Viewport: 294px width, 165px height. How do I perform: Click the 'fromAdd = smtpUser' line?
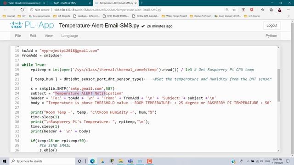(42, 55)
